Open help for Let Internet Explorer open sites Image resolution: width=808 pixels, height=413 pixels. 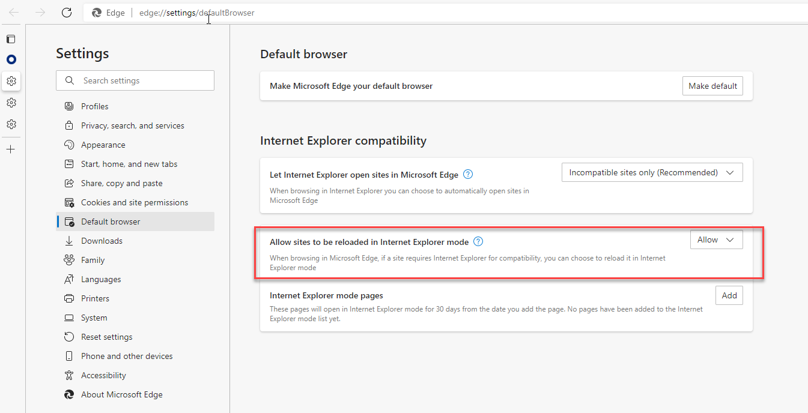[x=468, y=175]
